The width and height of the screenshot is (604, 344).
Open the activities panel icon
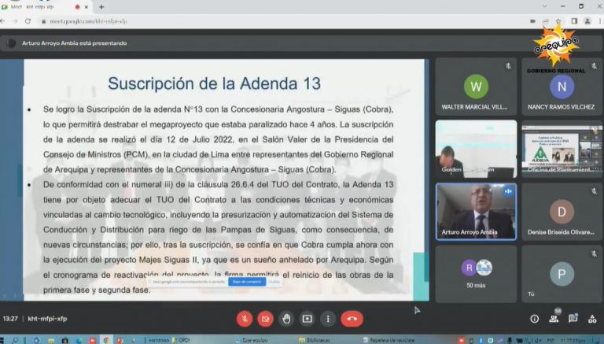[592, 319]
